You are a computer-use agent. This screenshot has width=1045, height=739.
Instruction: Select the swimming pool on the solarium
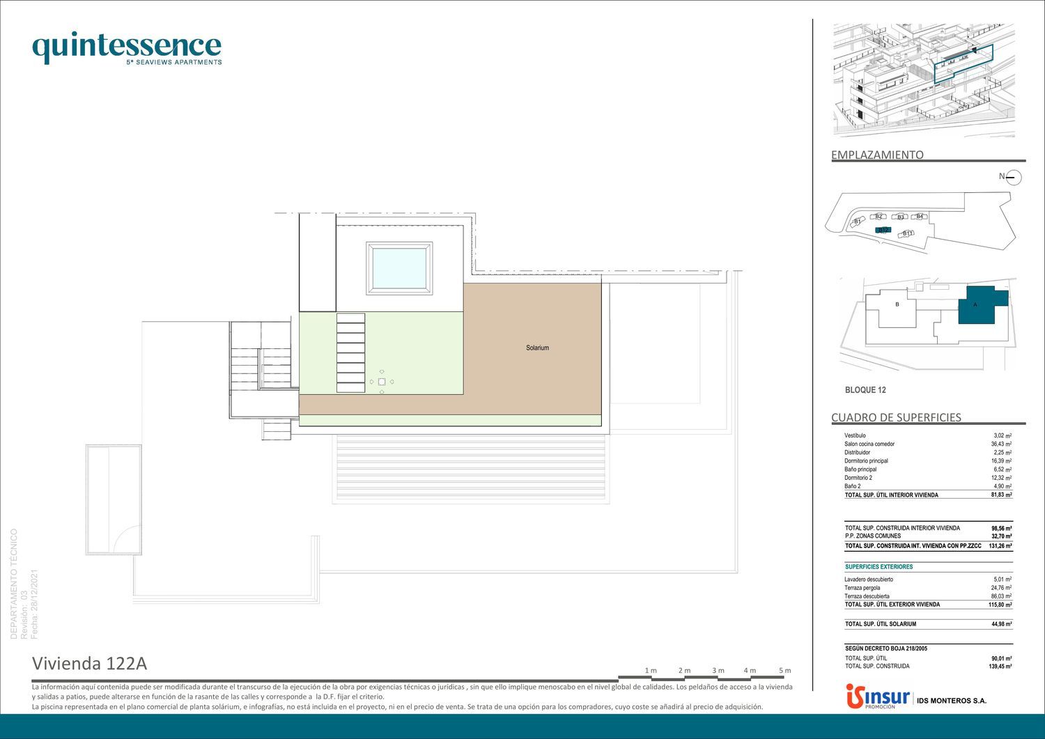(x=399, y=268)
